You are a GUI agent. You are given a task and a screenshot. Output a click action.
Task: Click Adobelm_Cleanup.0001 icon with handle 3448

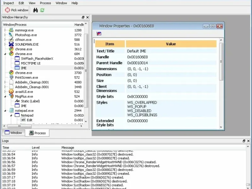tap(11, 87)
